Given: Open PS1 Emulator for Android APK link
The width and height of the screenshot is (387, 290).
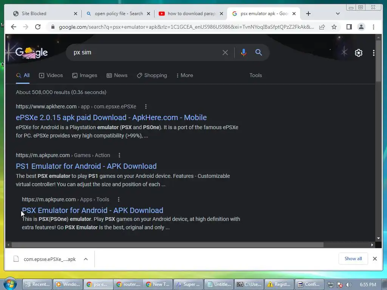Looking at the screenshot, I should (x=86, y=166).
